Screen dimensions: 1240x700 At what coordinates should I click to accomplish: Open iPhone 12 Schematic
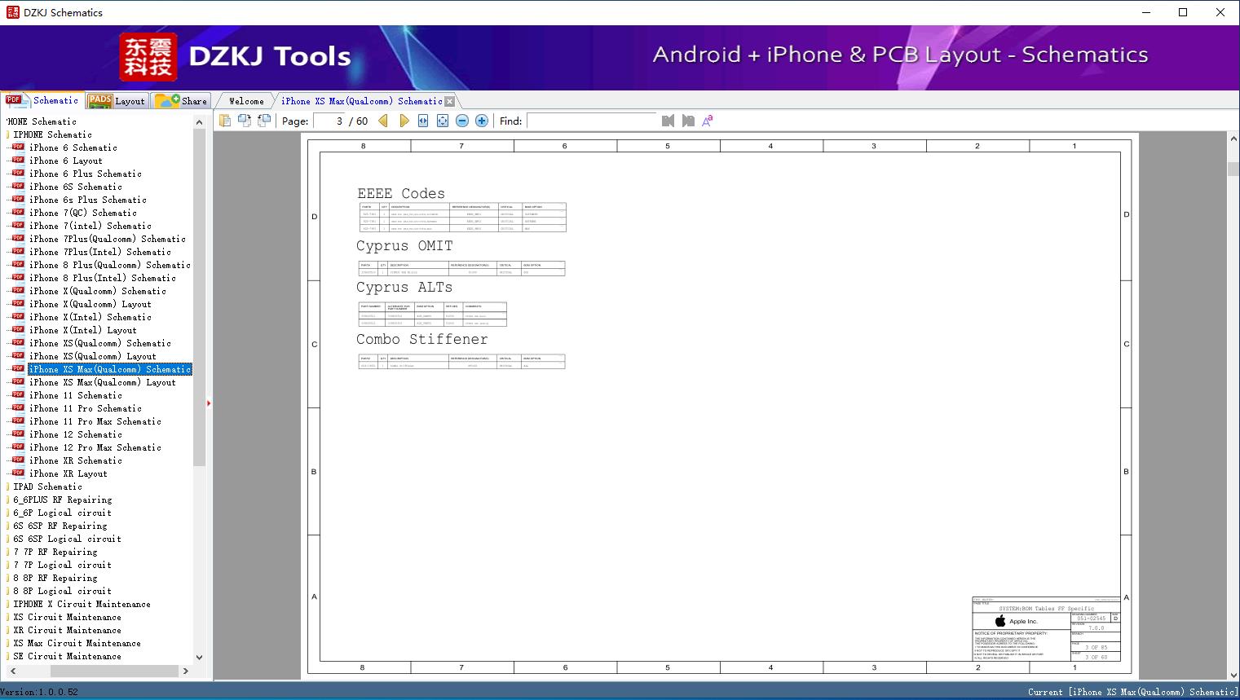[76, 434]
